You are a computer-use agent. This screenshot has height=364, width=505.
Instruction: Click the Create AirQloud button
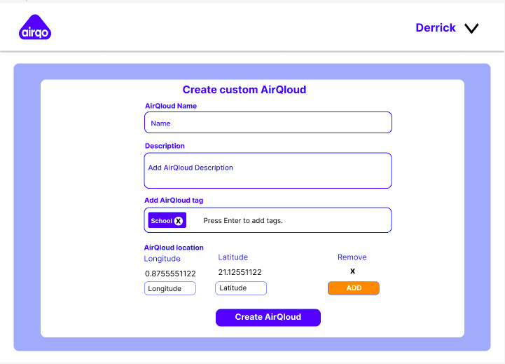click(x=268, y=317)
